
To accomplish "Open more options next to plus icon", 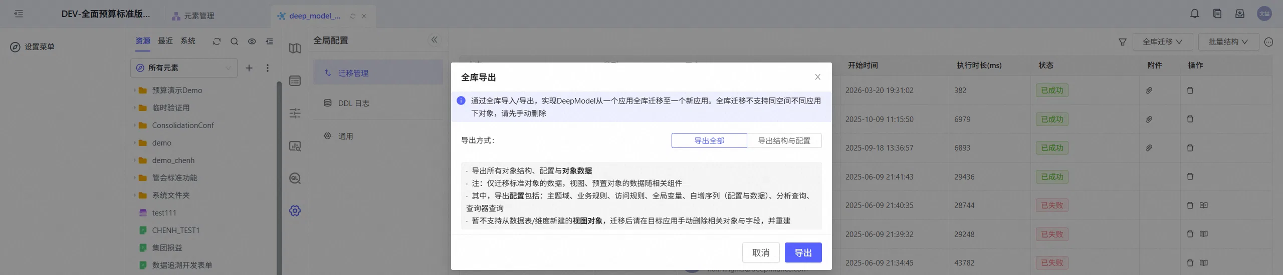I will pos(268,68).
